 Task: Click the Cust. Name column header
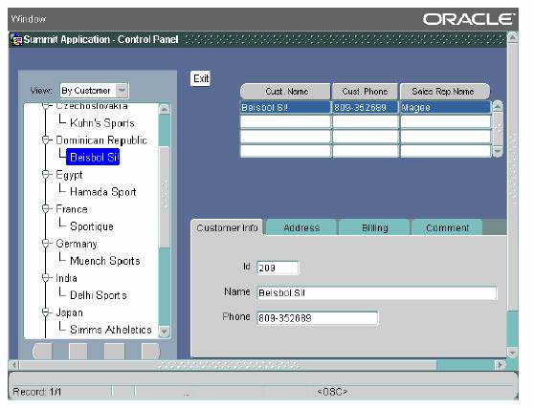pyautogui.click(x=285, y=92)
